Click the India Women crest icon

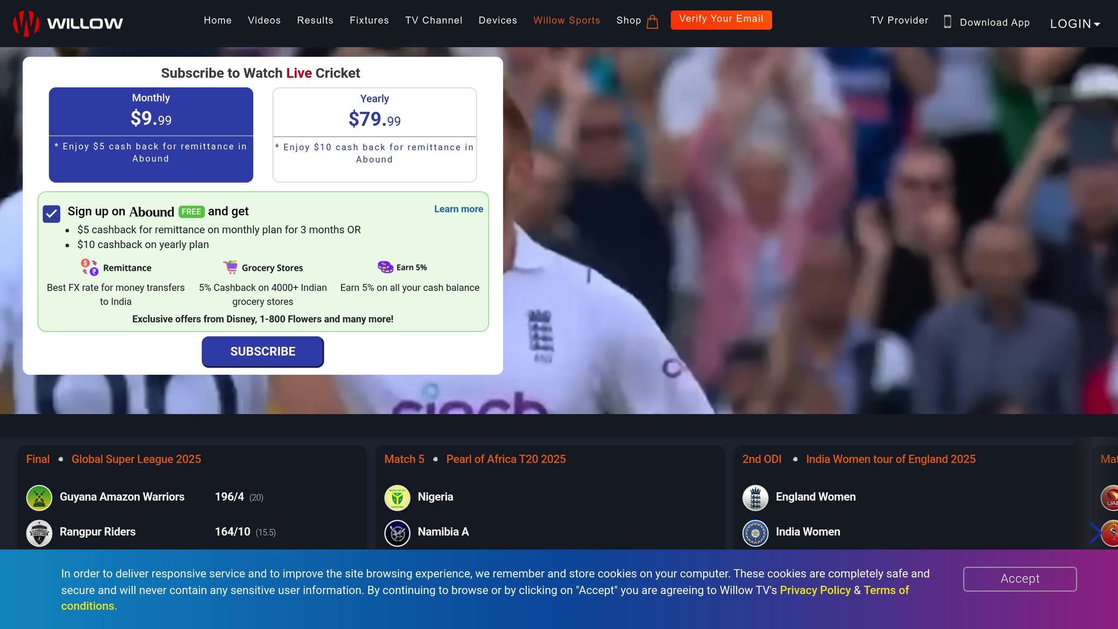(756, 532)
